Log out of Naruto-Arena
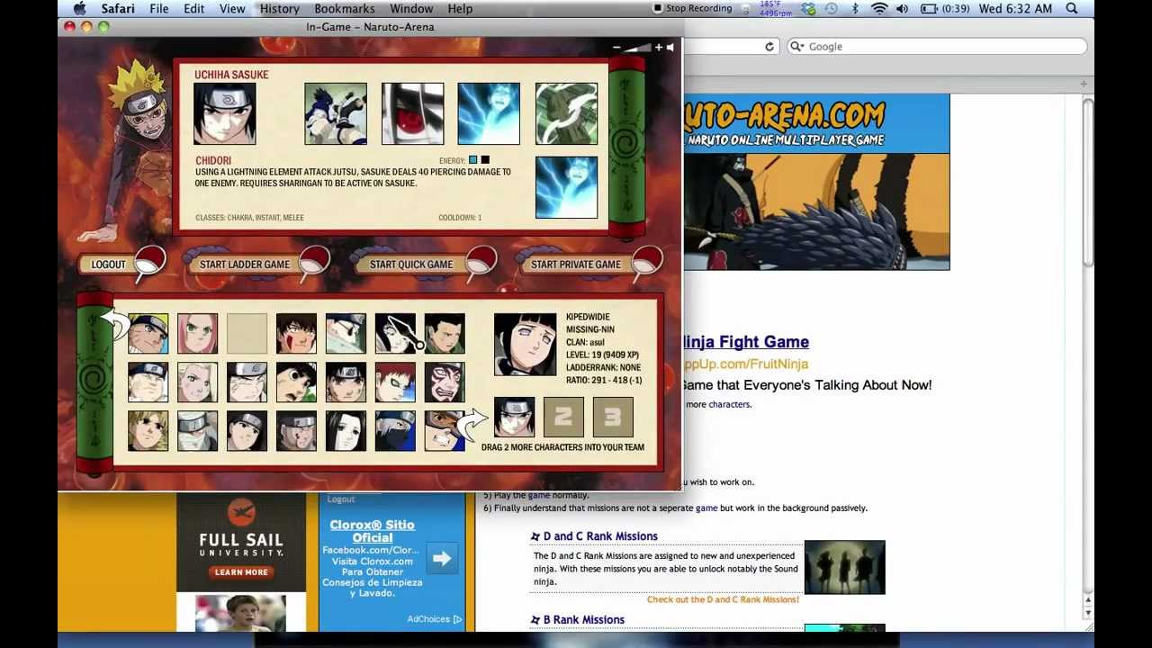Image resolution: width=1152 pixels, height=648 pixels. (x=109, y=265)
